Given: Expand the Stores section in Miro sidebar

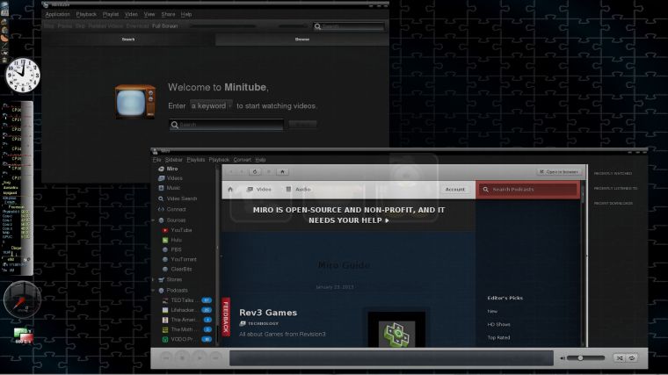Looking at the screenshot, I should pos(153,279).
